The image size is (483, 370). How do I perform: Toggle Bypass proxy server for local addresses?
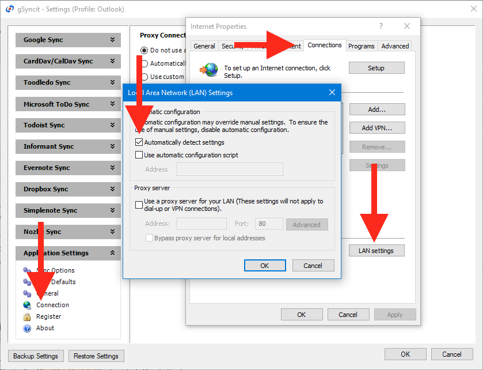(x=150, y=238)
